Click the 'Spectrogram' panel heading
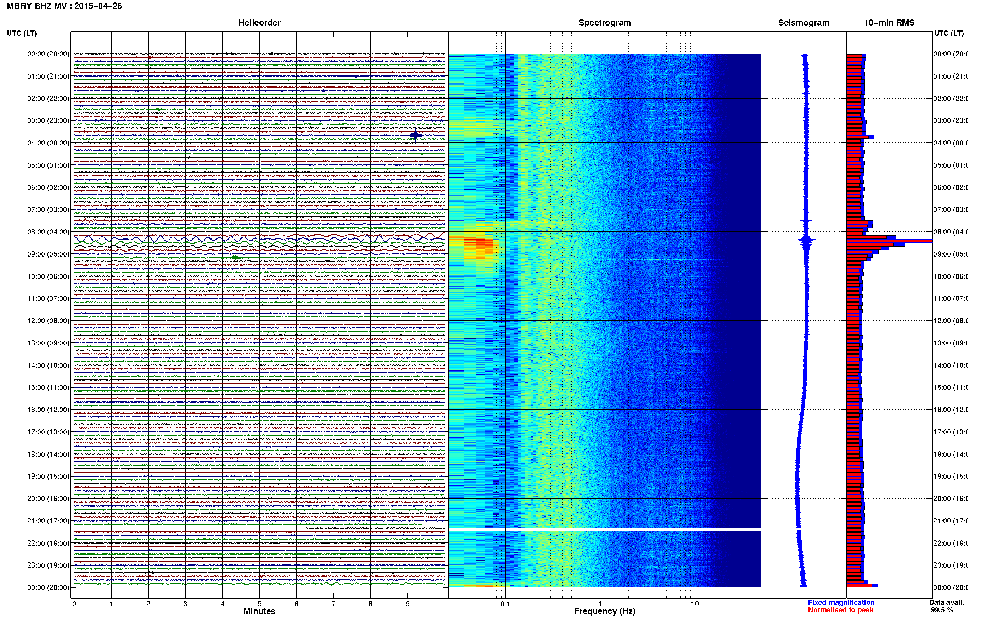1008x630 pixels. [x=605, y=23]
